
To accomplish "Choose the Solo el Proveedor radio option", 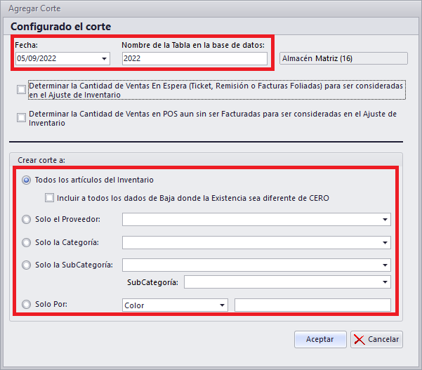I will [x=27, y=219].
